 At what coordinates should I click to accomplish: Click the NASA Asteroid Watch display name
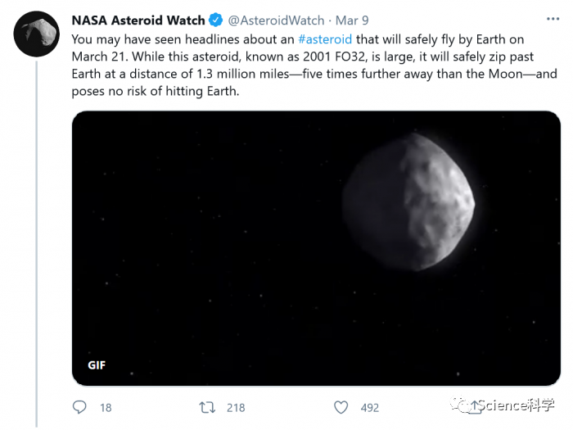[x=138, y=20]
